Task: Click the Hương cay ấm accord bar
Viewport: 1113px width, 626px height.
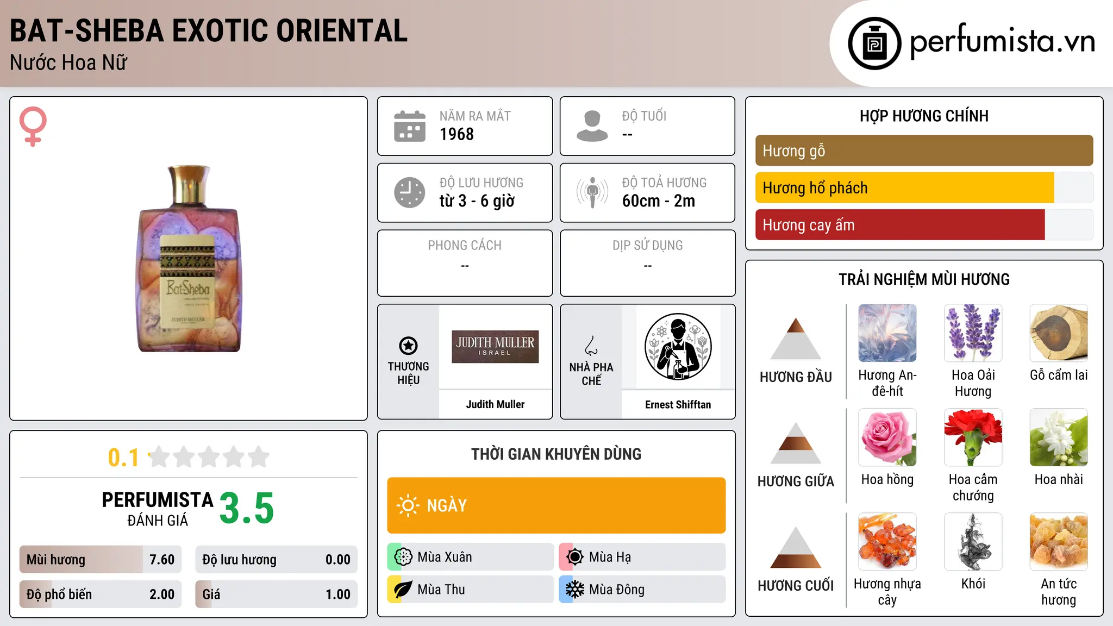Action: 924,224
